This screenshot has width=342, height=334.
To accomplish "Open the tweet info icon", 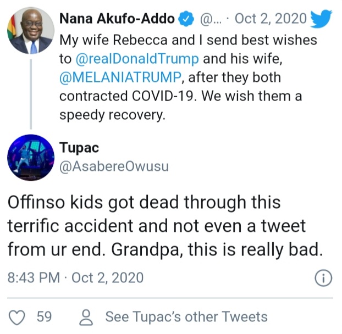I will (323, 278).
